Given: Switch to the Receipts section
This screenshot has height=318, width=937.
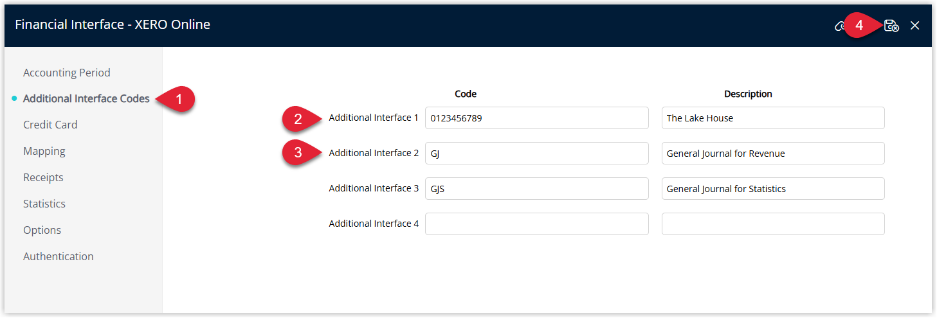Looking at the screenshot, I should pos(43,177).
